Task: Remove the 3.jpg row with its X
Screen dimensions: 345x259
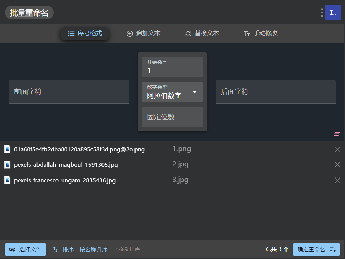Action: 337,180
